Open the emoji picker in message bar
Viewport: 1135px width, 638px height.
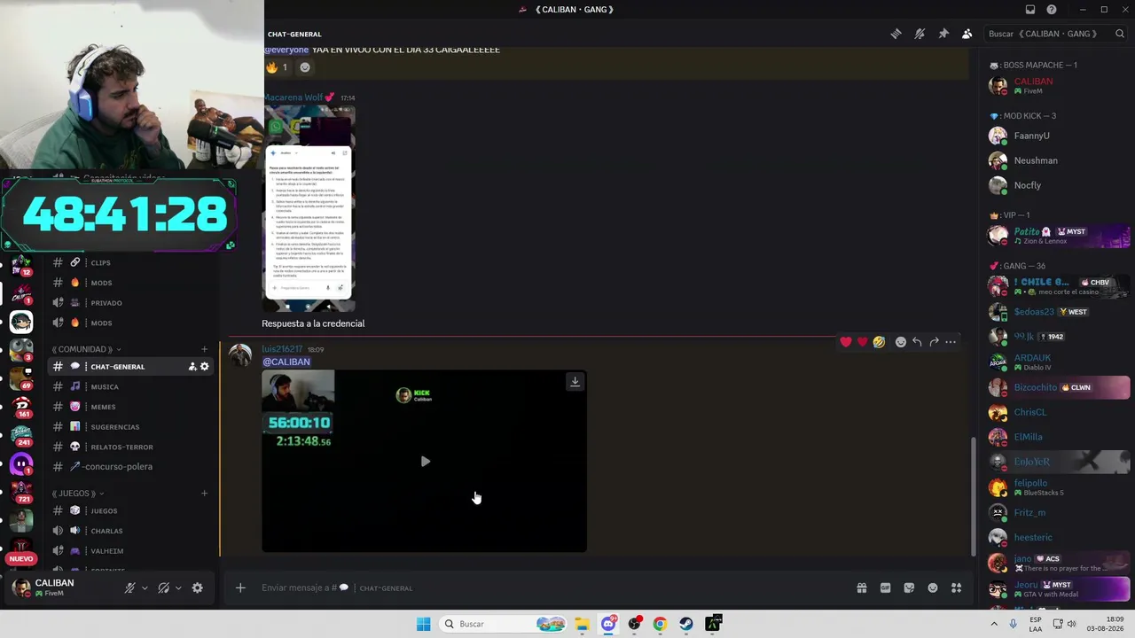click(x=933, y=587)
